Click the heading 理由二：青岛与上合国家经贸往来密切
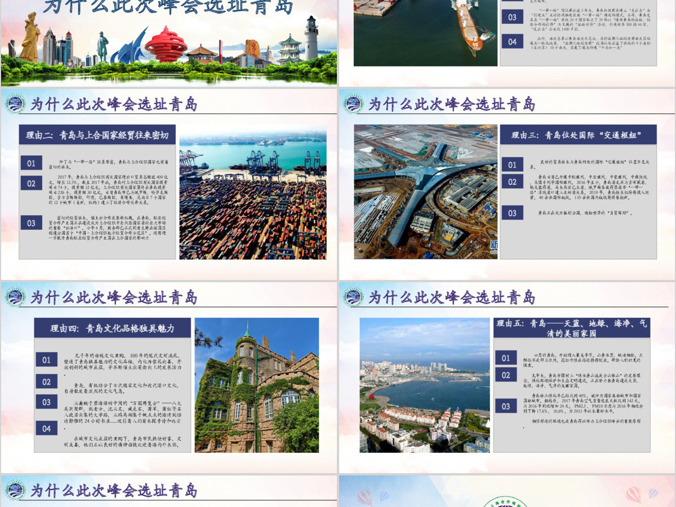This screenshot has width=676, height=507. pyautogui.click(x=97, y=135)
